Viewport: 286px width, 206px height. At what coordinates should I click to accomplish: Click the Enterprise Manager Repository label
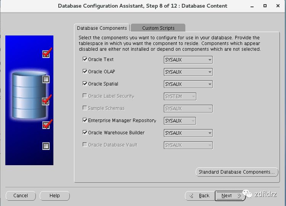[122, 121]
